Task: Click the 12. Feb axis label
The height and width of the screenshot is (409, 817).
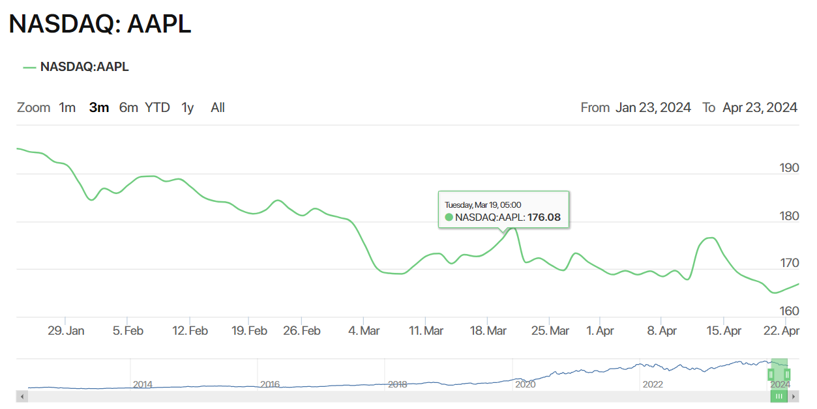Action: (x=190, y=331)
